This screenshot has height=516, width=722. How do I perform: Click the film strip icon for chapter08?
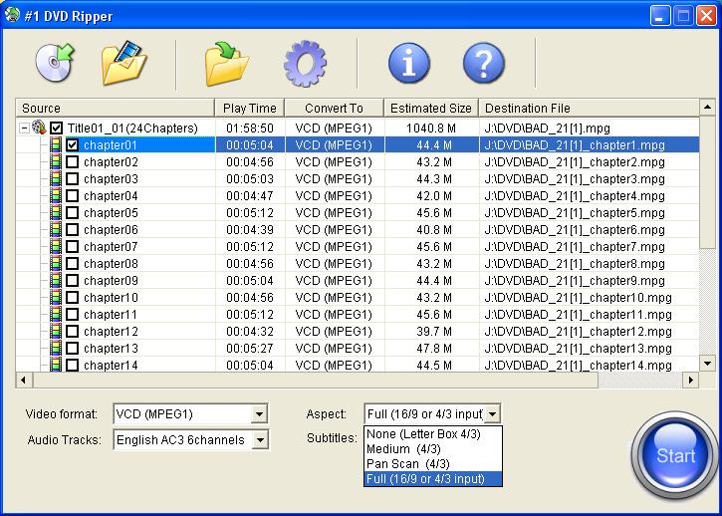55,264
